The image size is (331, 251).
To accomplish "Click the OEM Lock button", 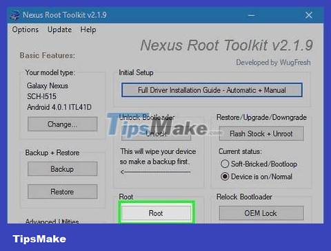I will pyautogui.click(x=261, y=213).
